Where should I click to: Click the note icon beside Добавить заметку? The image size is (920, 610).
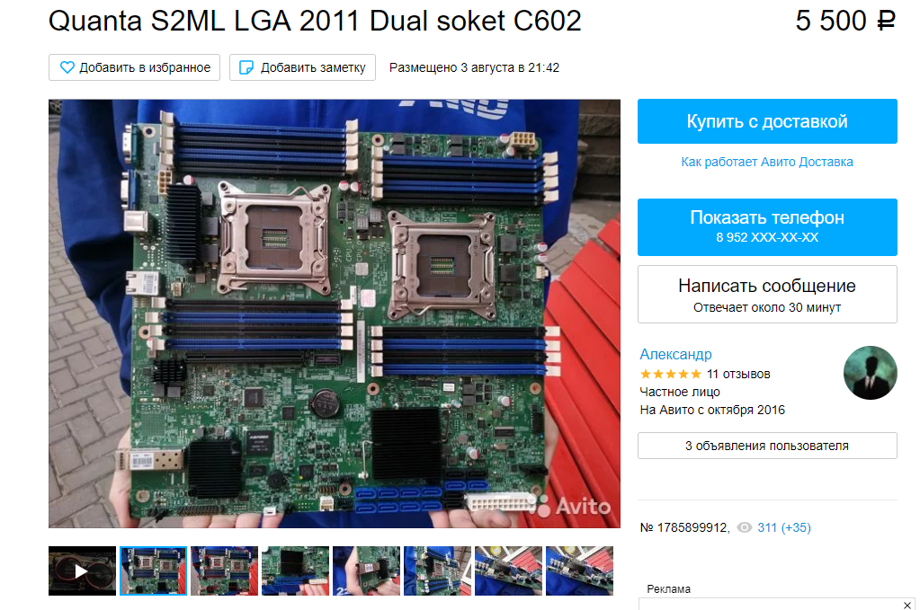click(246, 67)
